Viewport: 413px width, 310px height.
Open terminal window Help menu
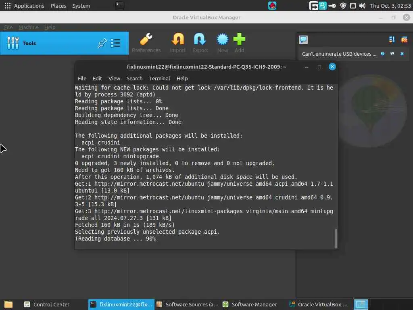click(182, 78)
